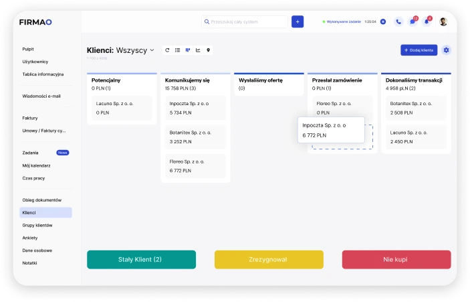Open Obieg dokumentów in the sidebar
The width and height of the screenshot is (470, 302).
coord(41,200)
